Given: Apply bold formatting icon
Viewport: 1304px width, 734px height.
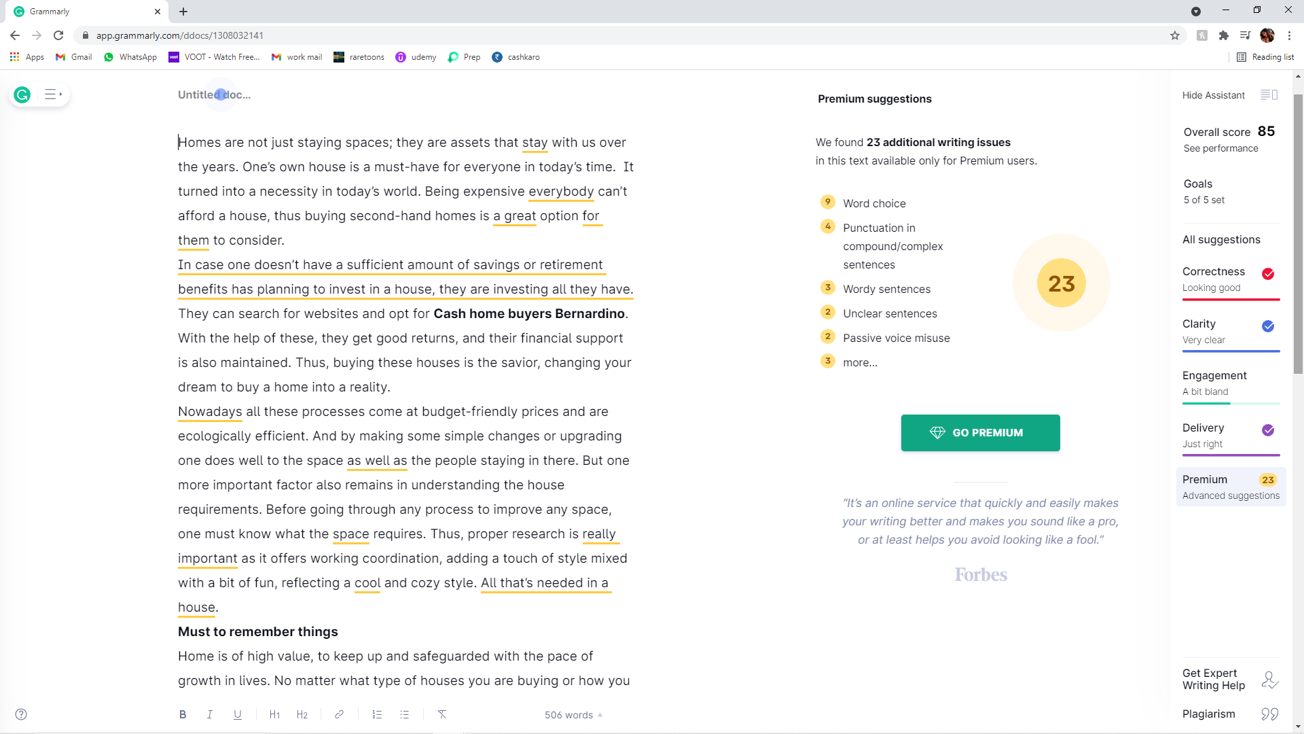Looking at the screenshot, I should click(x=183, y=714).
